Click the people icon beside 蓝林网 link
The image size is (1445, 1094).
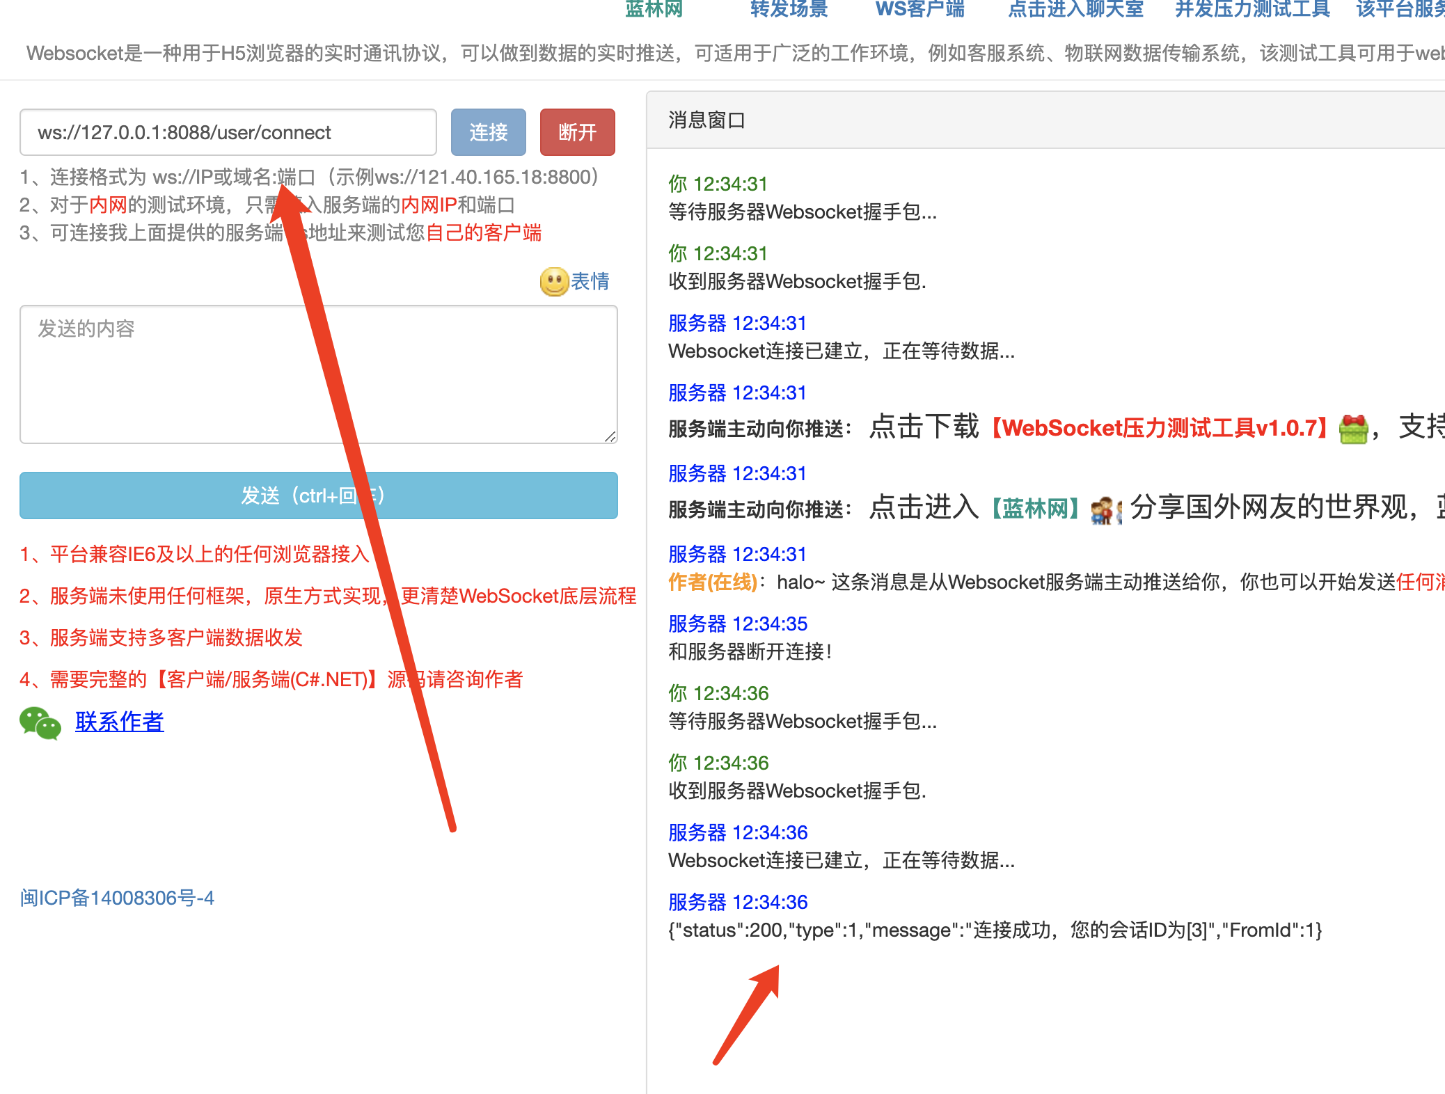1104,510
